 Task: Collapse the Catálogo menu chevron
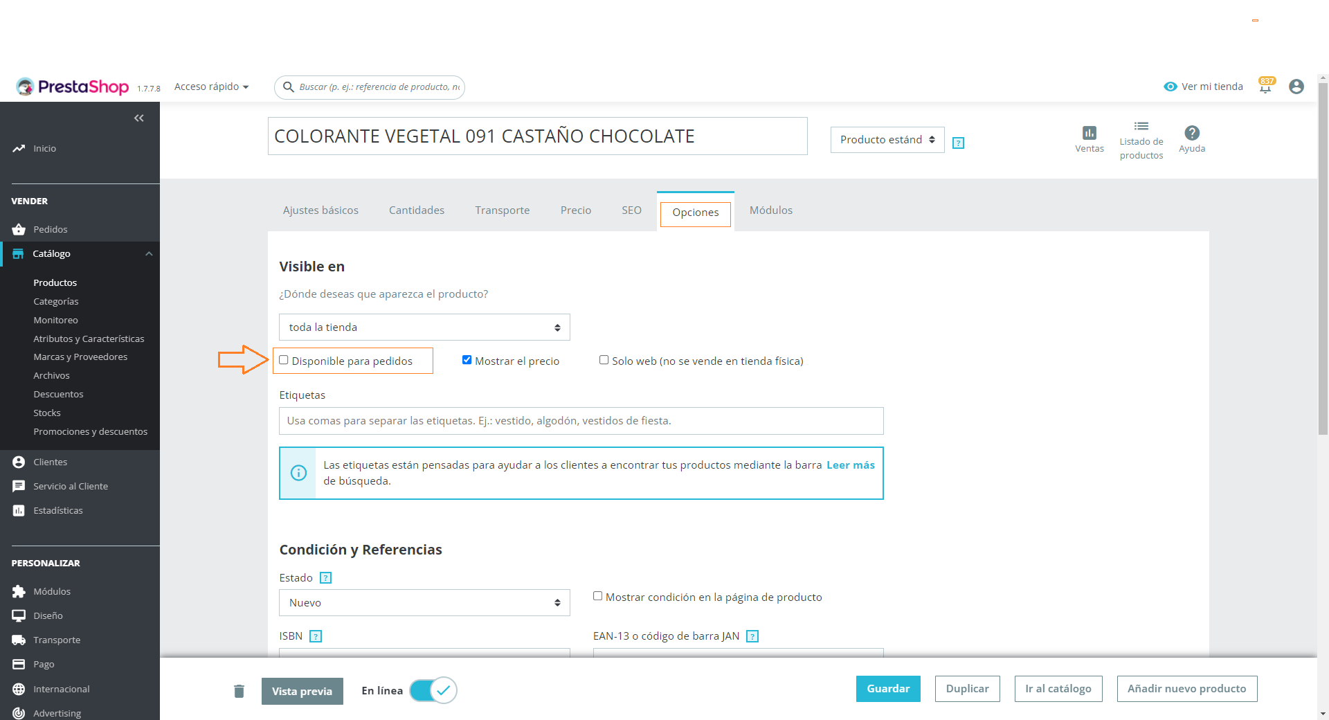coord(149,253)
